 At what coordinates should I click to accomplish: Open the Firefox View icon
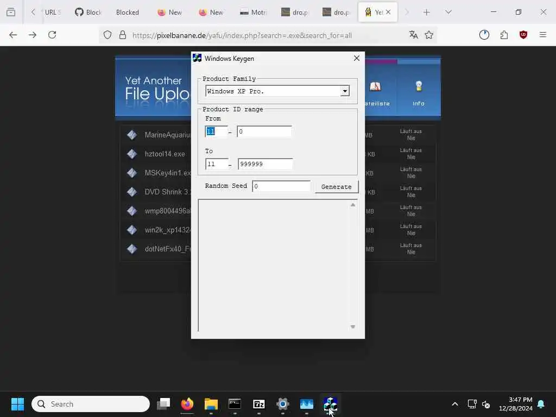11,12
